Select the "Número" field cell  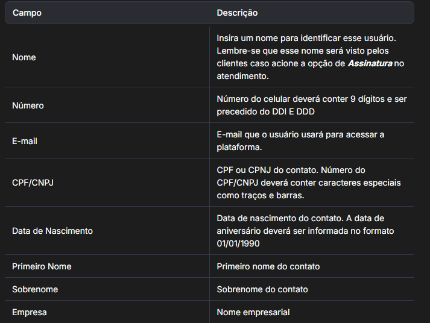coord(28,105)
